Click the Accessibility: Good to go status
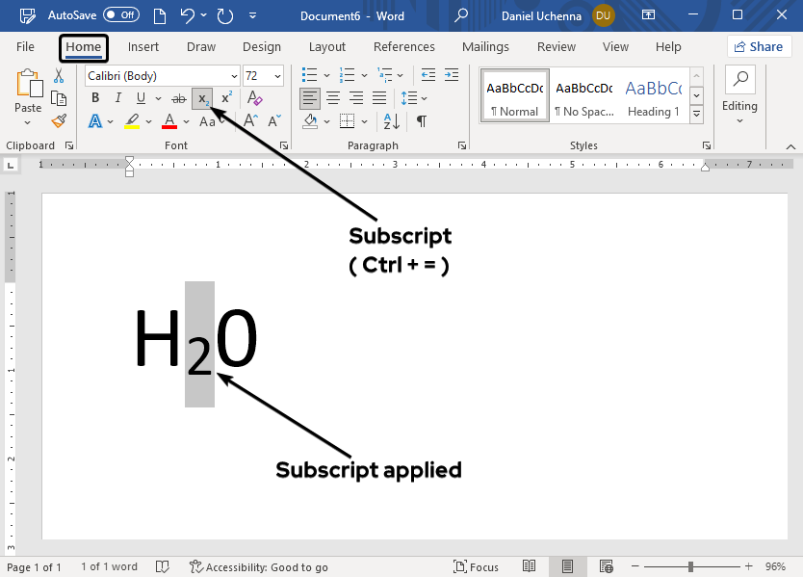Viewport: 803px width, 577px height. tap(259, 566)
